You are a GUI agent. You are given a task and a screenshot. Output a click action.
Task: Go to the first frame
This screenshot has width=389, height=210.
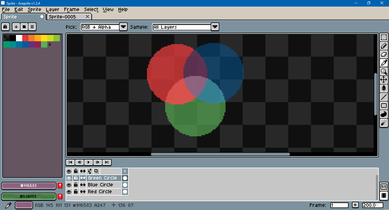[x=70, y=162]
